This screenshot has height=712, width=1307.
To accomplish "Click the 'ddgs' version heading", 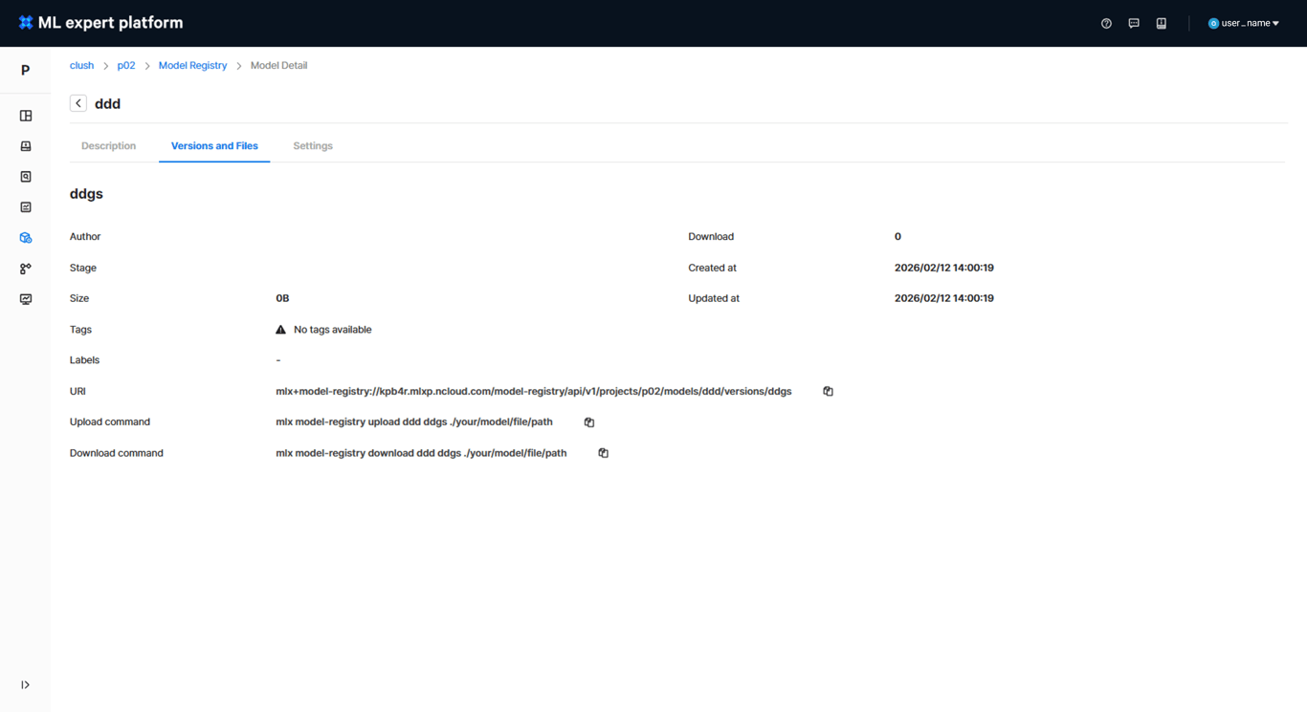I will 86,194.
